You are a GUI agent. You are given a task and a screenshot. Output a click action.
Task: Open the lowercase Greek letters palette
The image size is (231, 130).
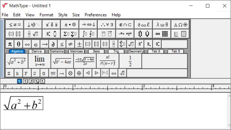[x=162, y=25]
